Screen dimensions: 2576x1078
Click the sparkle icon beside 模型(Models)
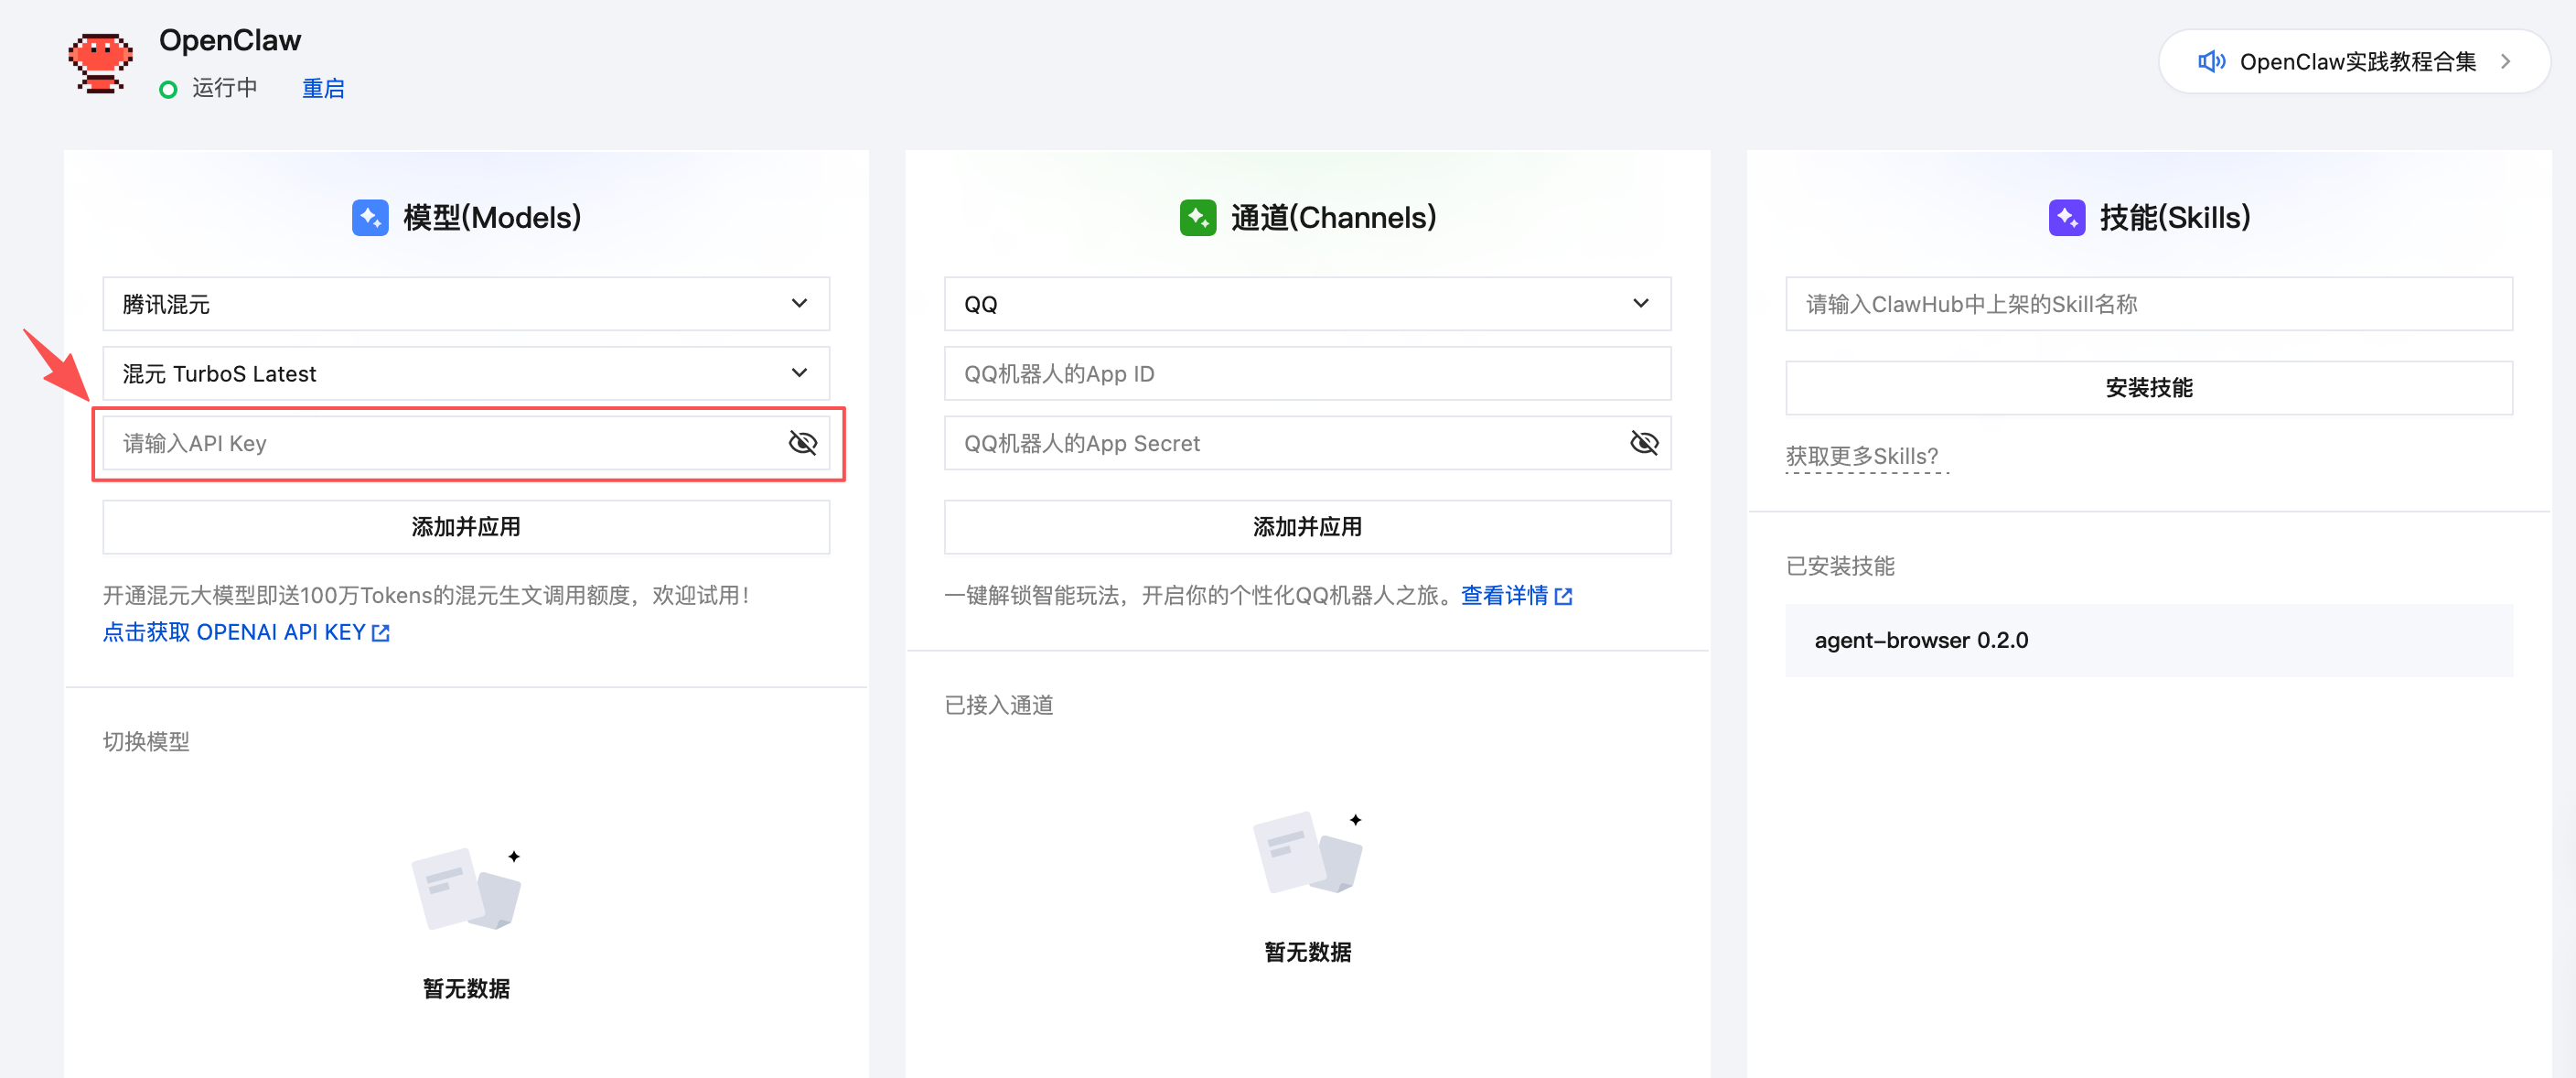370,217
